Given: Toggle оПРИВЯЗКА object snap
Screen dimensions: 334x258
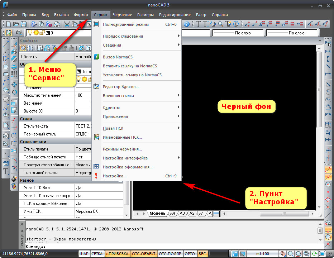Looking at the screenshot, I should coord(117,254).
